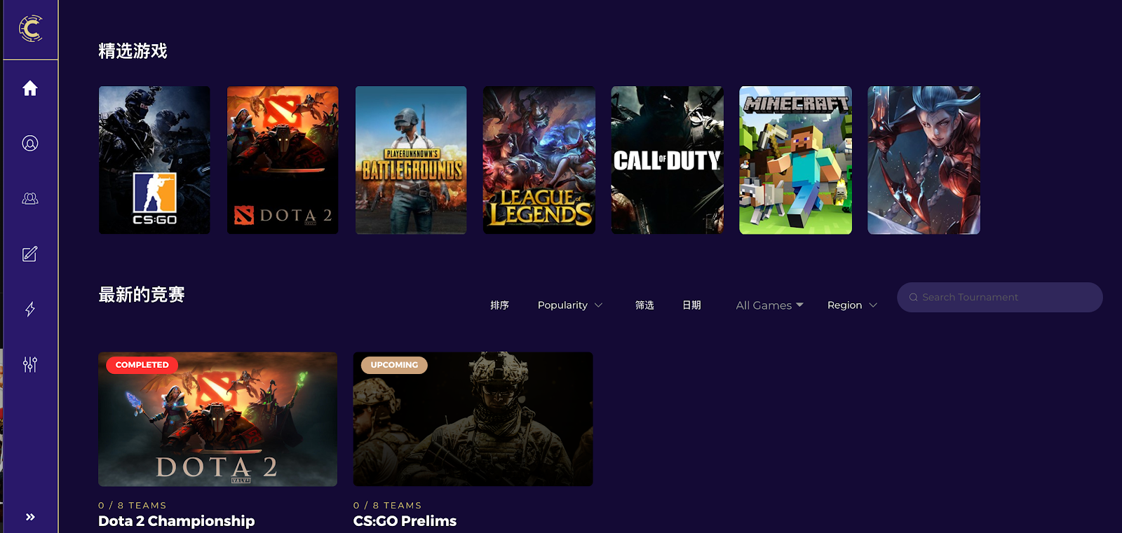Open the profile icon in the sidebar
The height and width of the screenshot is (533, 1122).
point(30,144)
